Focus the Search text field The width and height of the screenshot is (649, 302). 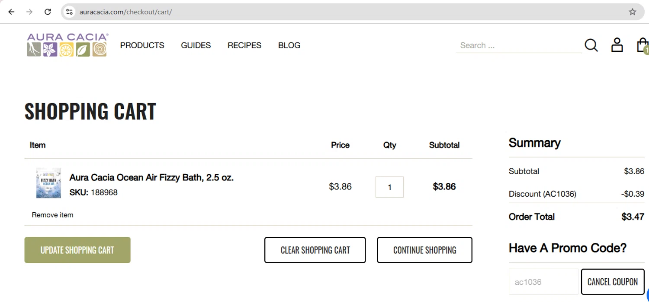(519, 45)
